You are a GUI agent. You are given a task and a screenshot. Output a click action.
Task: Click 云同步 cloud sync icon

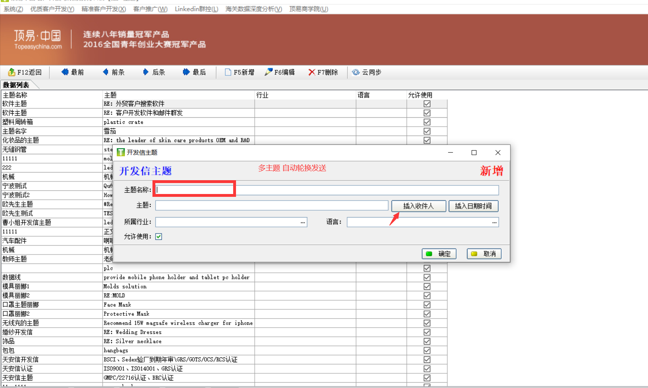356,72
